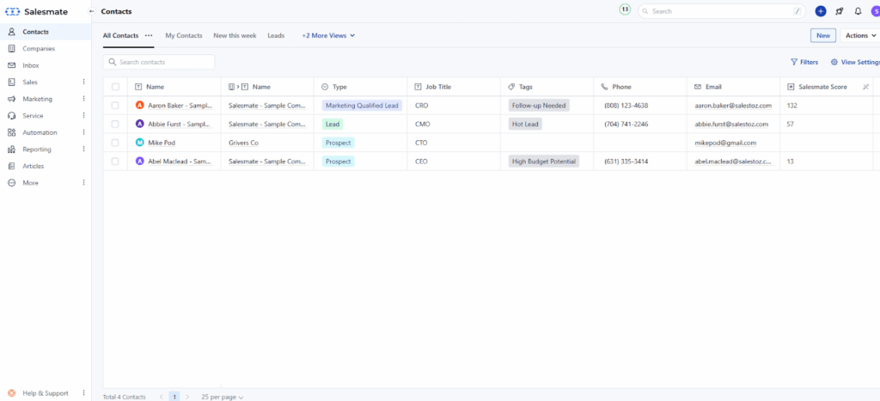Expand the +2 More Views dropdown

click(328, 35)
